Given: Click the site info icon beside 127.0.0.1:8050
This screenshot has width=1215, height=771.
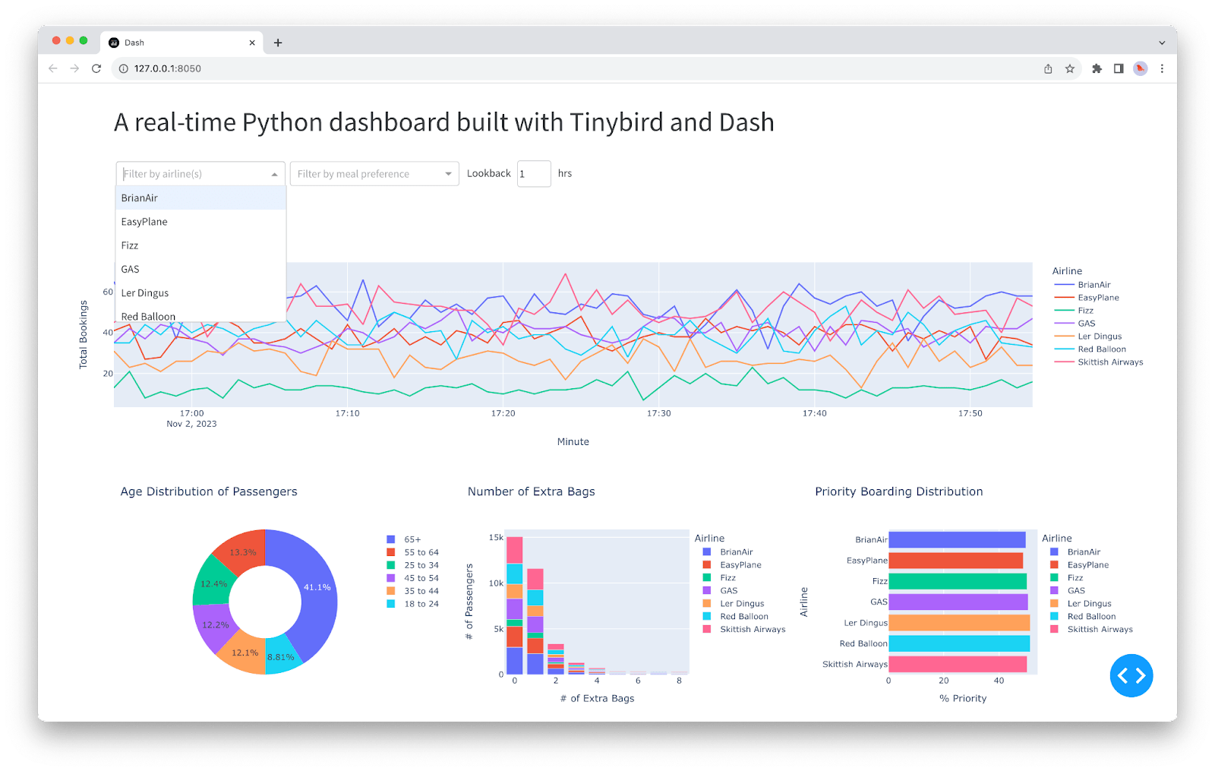Looking at the screenshot, I should (122, 68).
